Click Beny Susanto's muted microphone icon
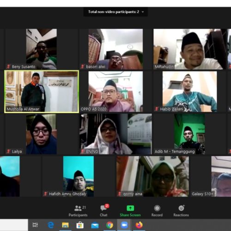The width and height of the screenshot is (231, 231). pyautogui.click(x=8, y=67)
